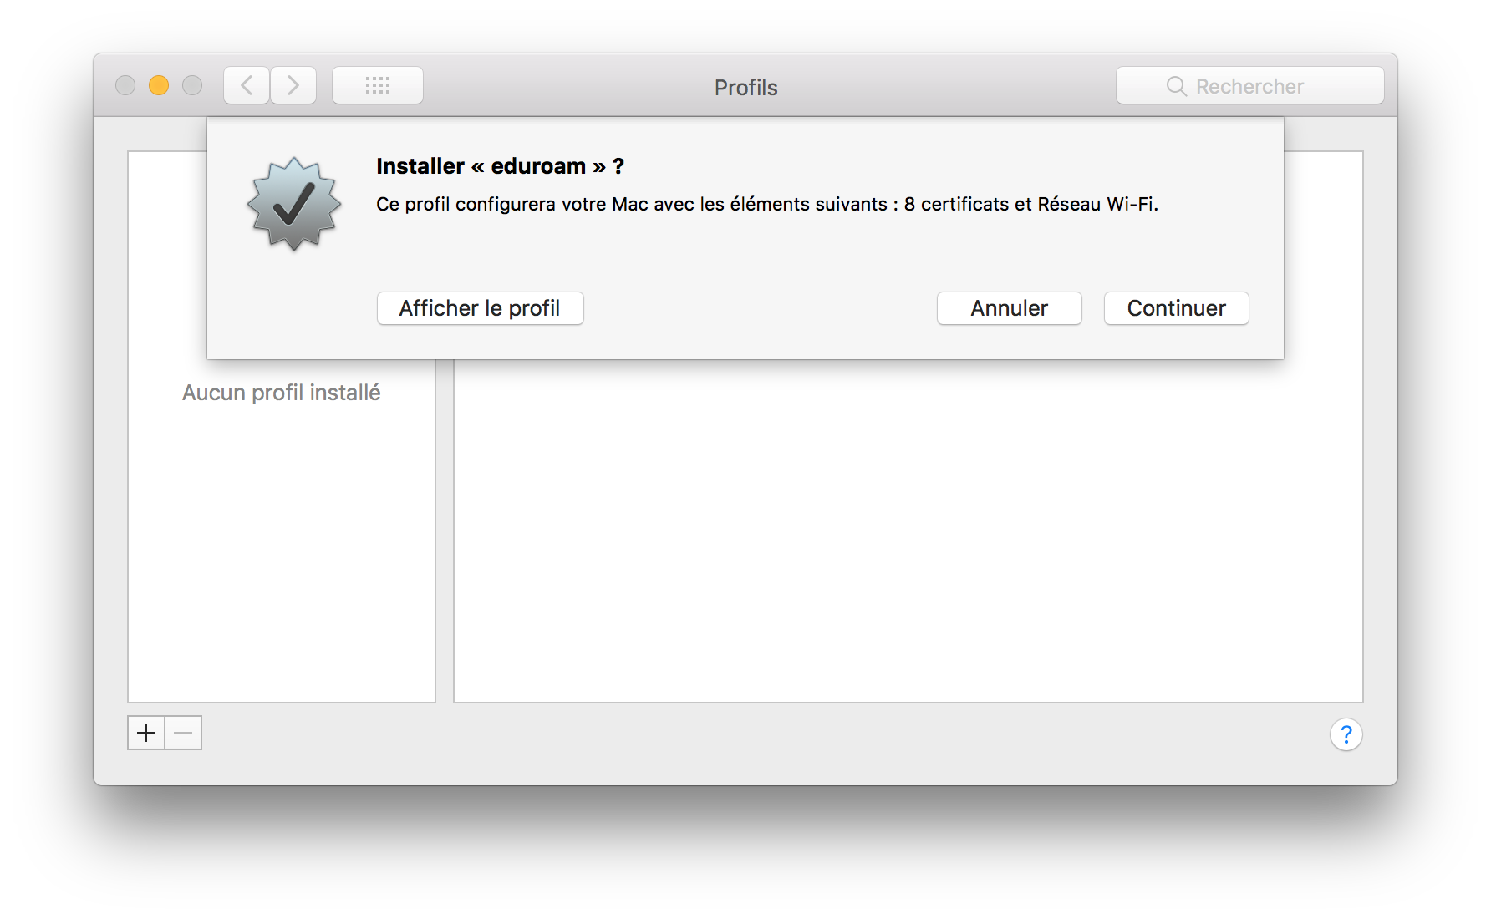
Task: Click the installation confirmation dialog text
Action: (768, 203)
